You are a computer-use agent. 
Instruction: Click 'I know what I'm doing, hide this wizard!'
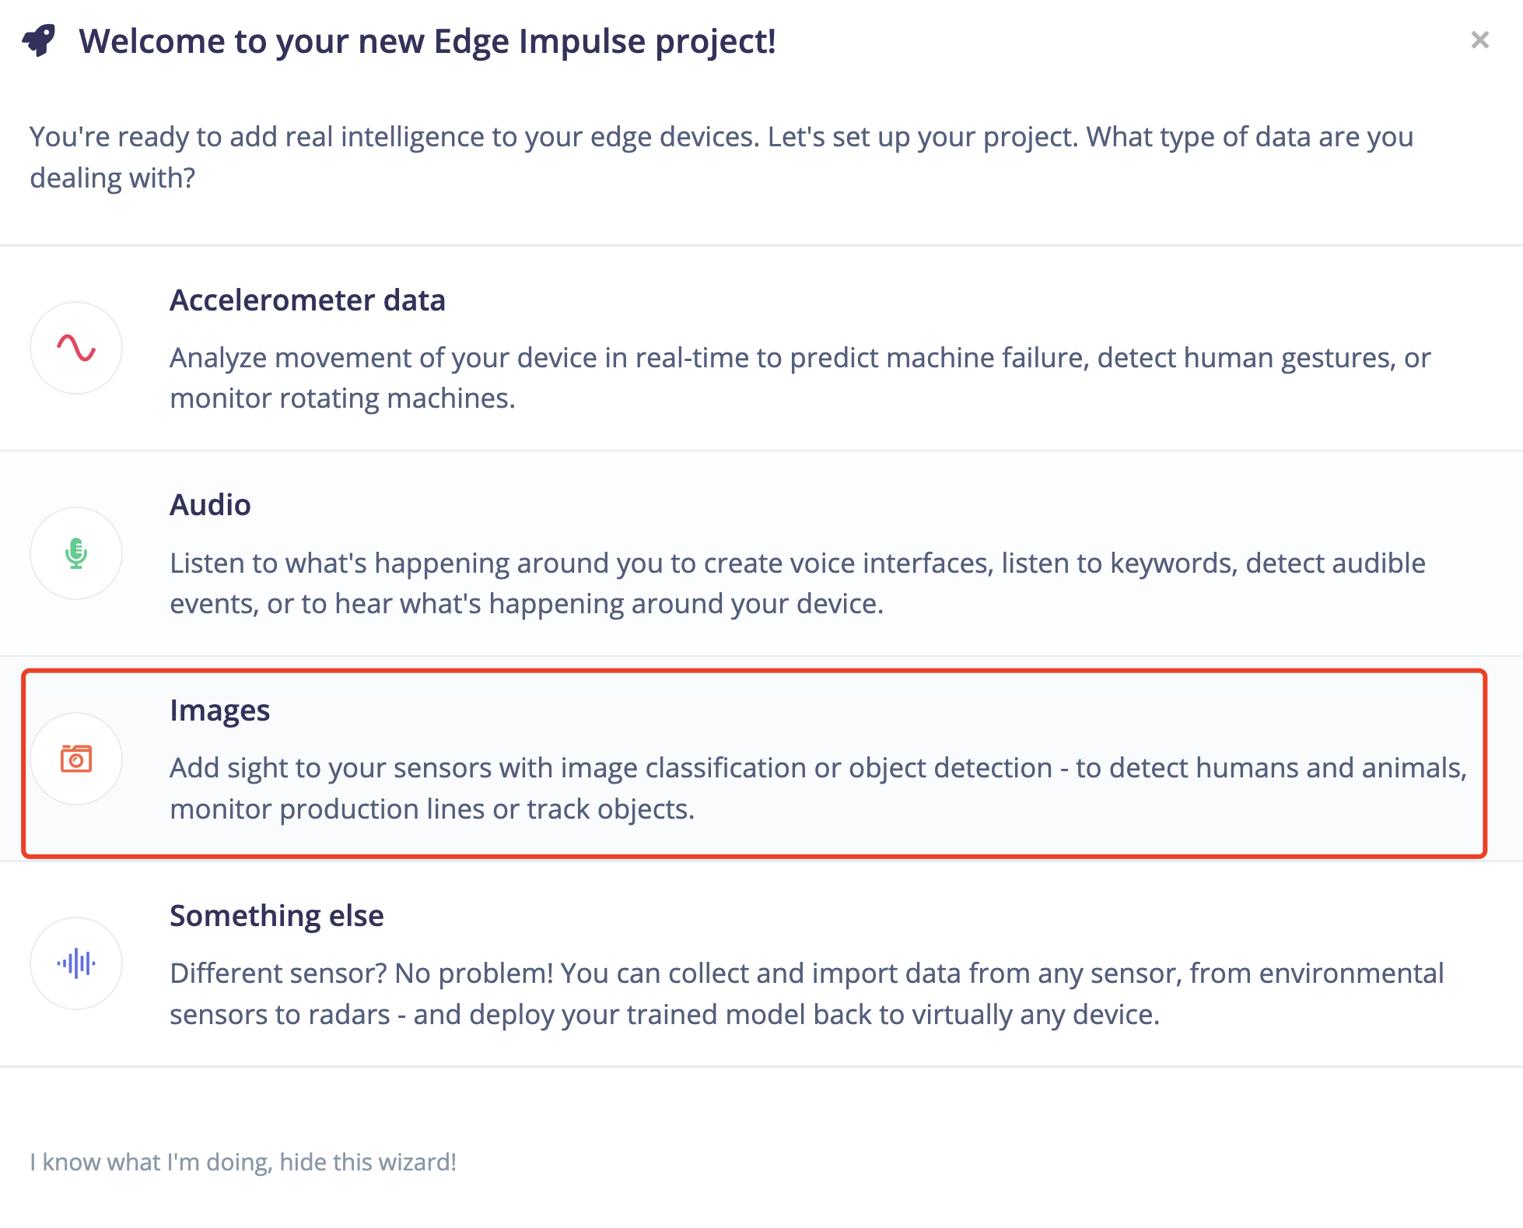pos(243,1162)
